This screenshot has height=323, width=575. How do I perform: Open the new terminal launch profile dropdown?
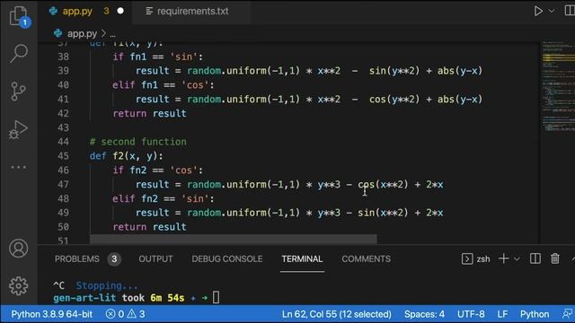[x=517, y=259]
